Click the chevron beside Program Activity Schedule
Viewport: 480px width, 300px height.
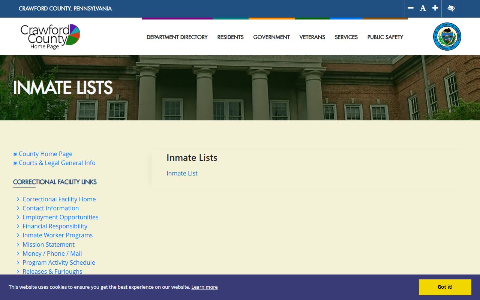tap(18, 262)
